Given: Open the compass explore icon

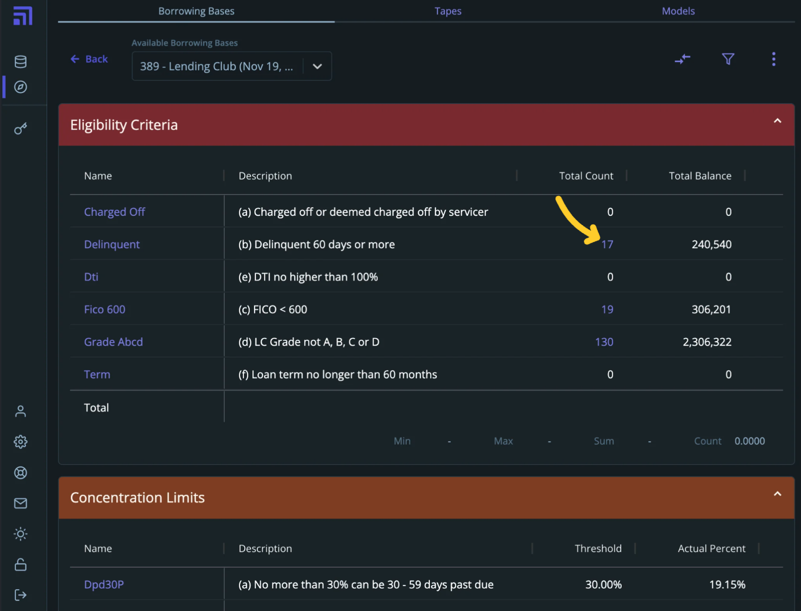Looking at the screenshot, I should tap(20, 87).
